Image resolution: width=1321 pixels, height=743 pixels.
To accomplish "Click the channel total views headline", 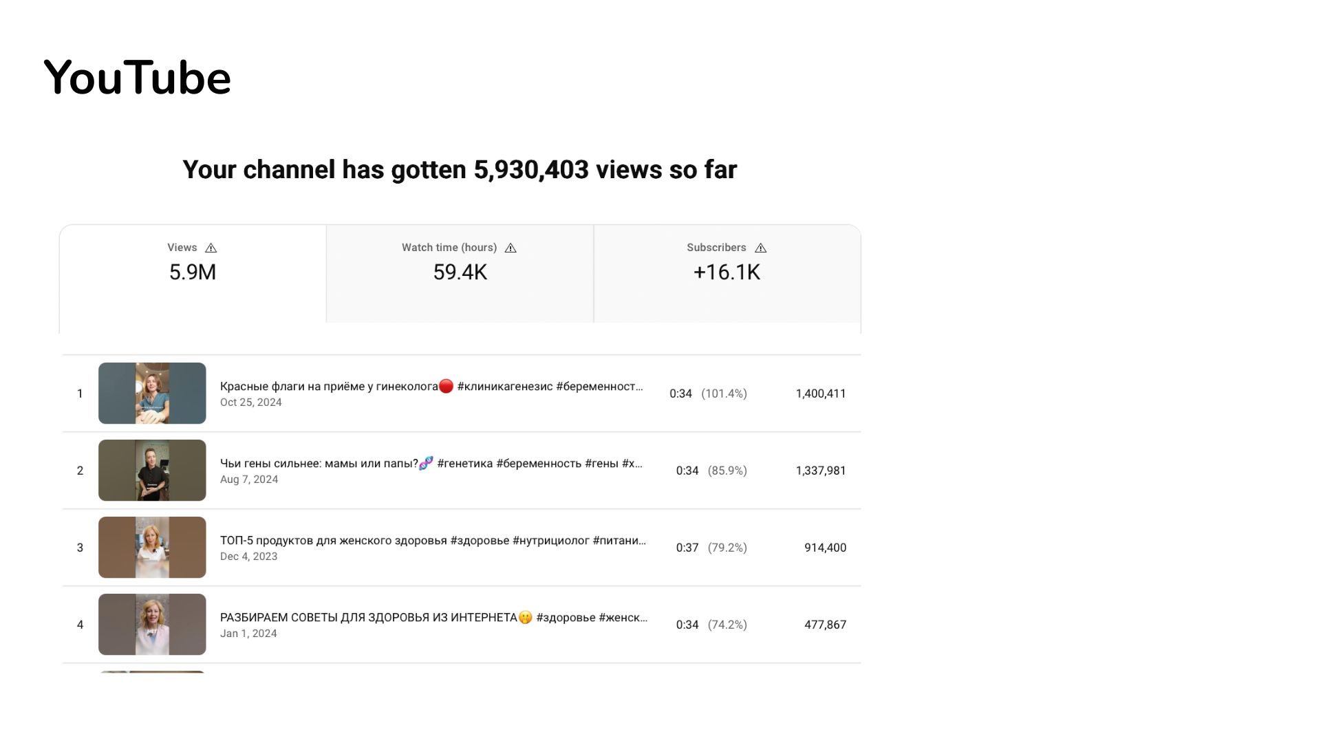I will [460, 170].
